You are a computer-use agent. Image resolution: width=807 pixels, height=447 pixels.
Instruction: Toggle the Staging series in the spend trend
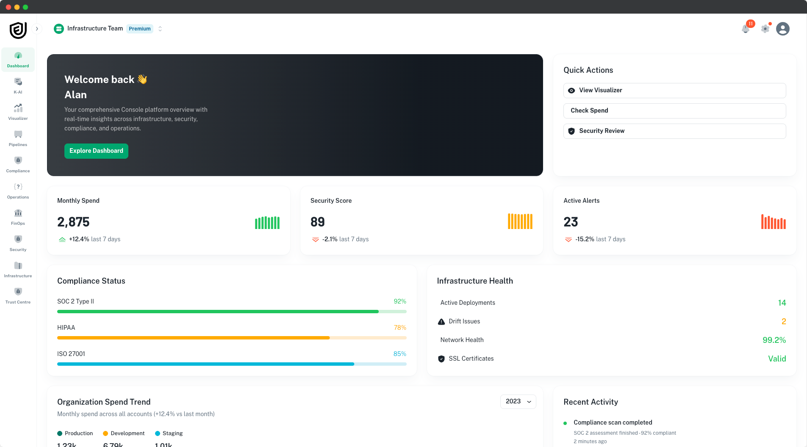(x=169, y=433)
